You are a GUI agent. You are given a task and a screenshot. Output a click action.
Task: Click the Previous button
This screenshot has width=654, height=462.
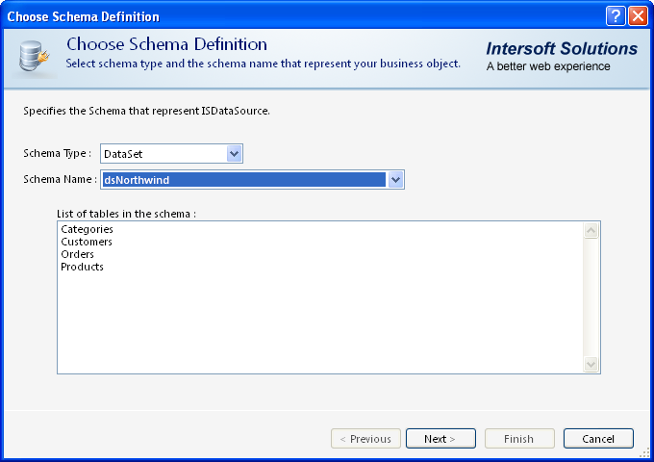[365, 439]
